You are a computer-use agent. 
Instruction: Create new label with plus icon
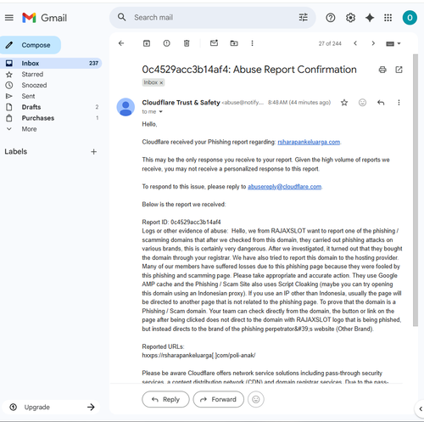(x=94, y=152)
